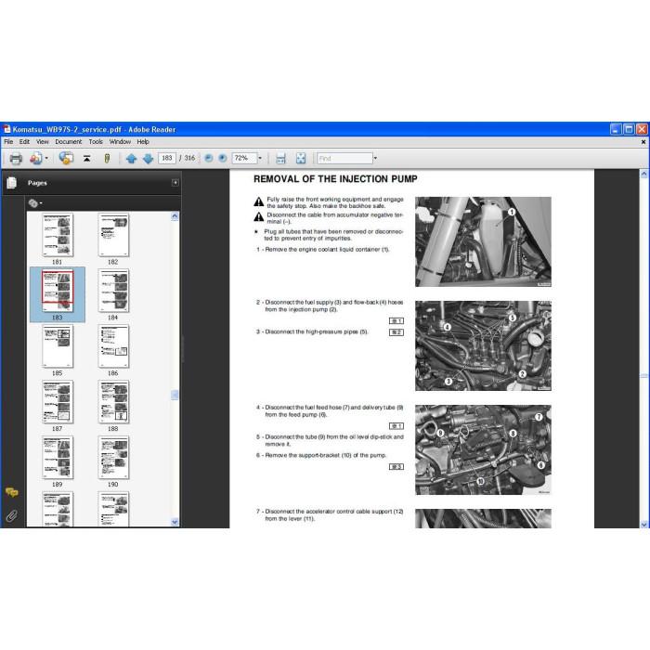Viewport: 650px width, 650px height.
Task: Click the start meeting globe icon
Action: [66, 159]
